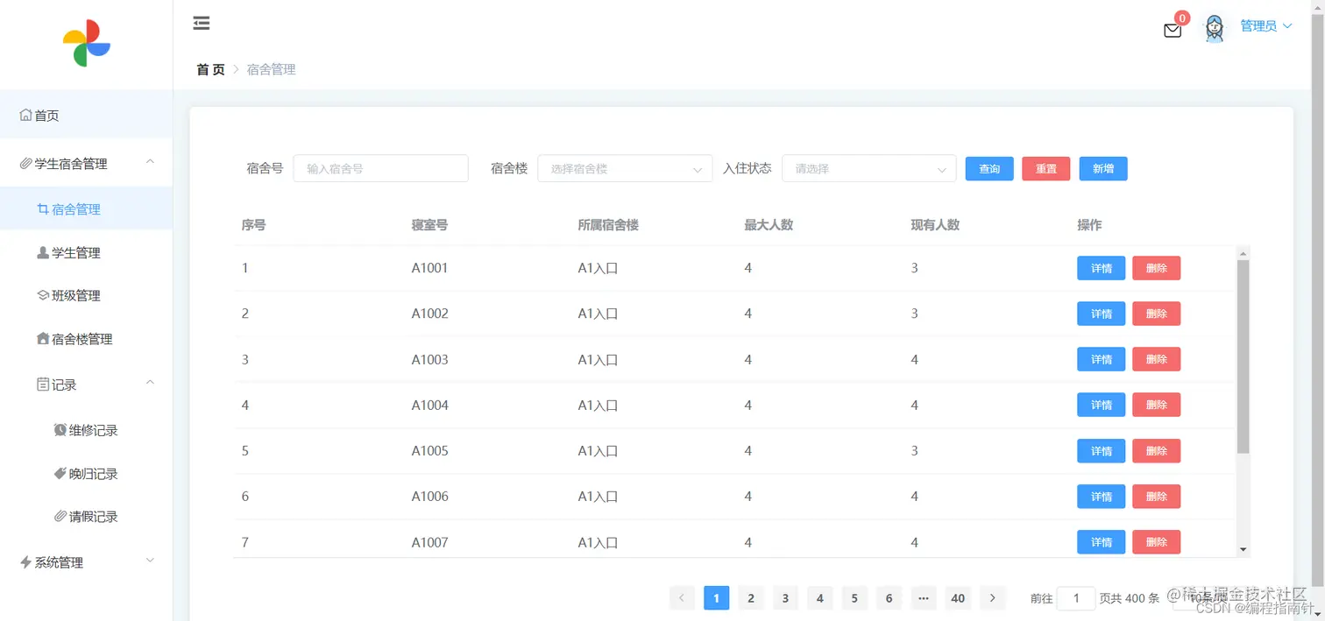Open the 管理员 user dropdown
1325x621 pixels.
[1266, 26]
